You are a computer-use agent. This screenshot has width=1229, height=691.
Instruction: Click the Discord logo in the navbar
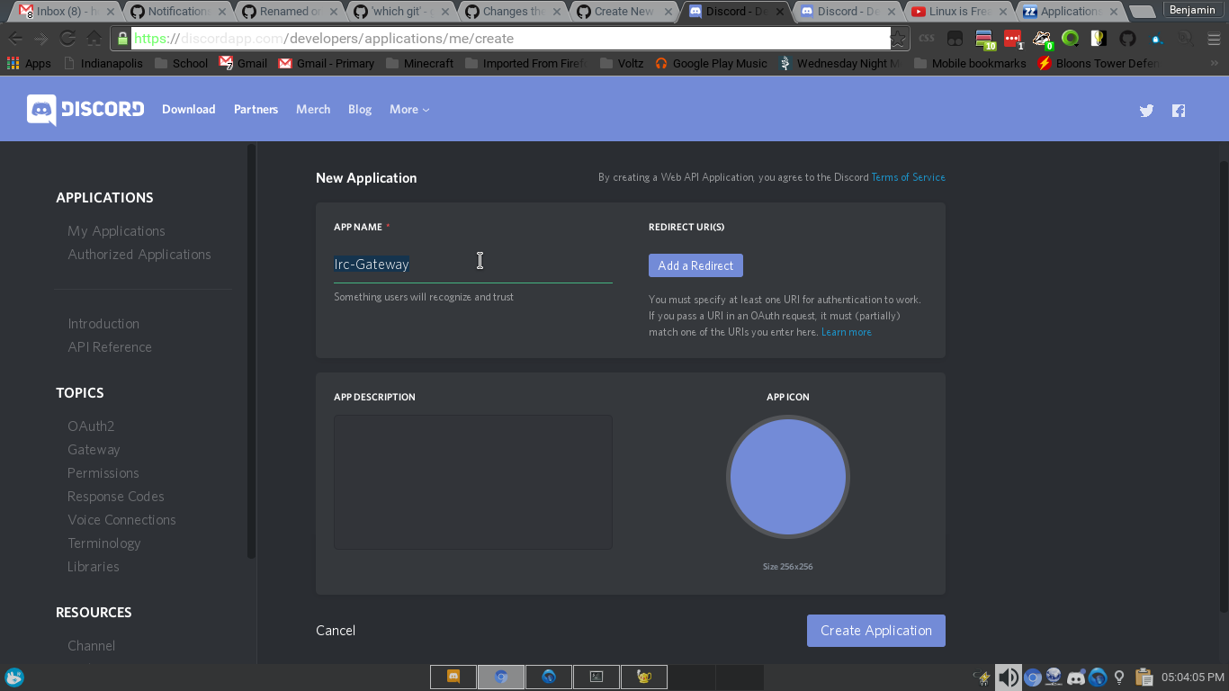tap(85, 109)
